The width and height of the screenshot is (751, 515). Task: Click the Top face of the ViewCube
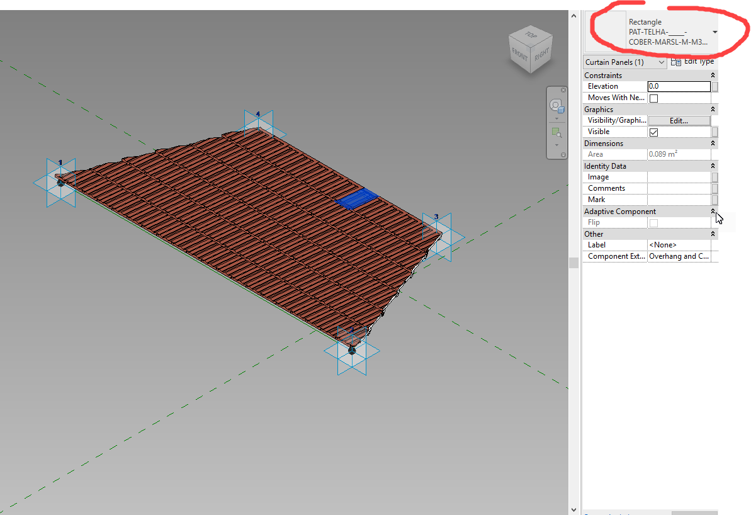point(531,35)
